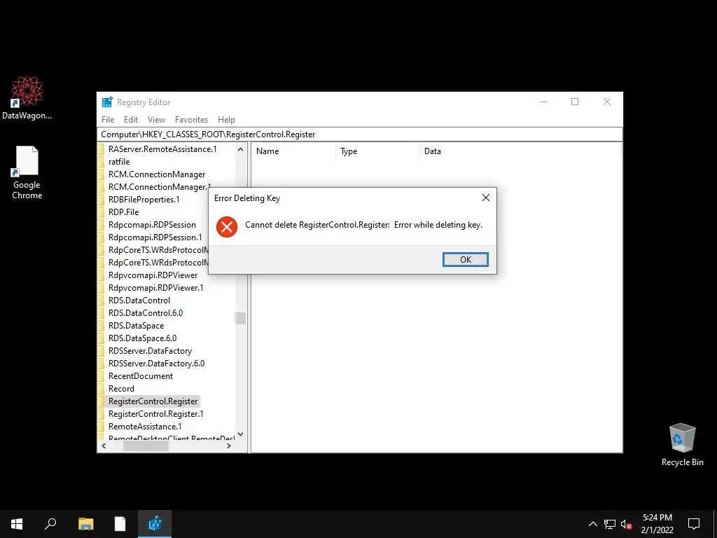
Task: Click the blank document icon in the taskbar
Action: [x=120, y=524]
